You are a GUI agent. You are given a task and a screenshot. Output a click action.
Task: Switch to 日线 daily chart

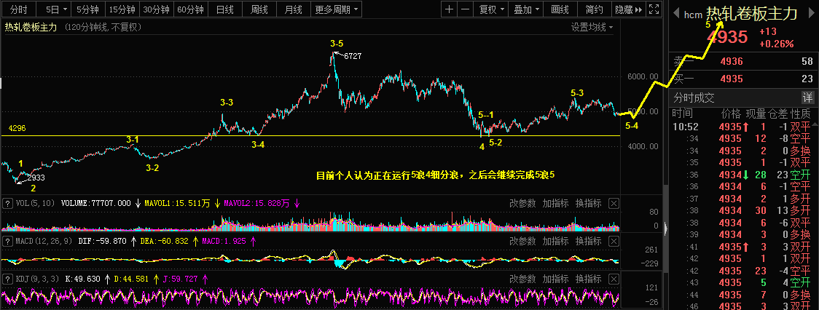tap(224, 9)
